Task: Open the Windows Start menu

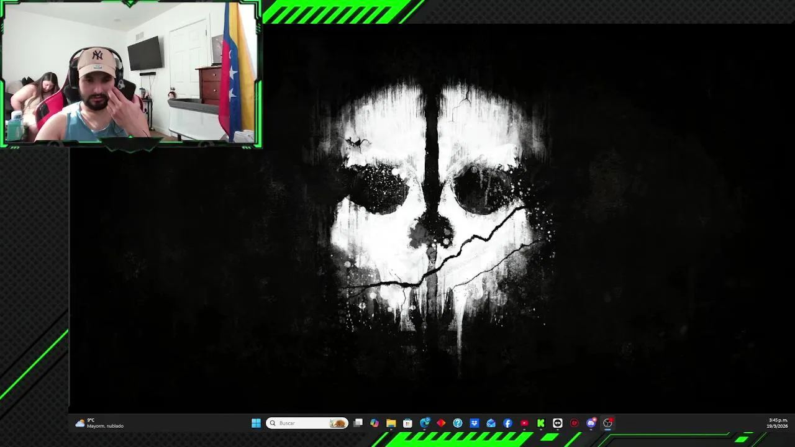Action: (x=256, y=423)
